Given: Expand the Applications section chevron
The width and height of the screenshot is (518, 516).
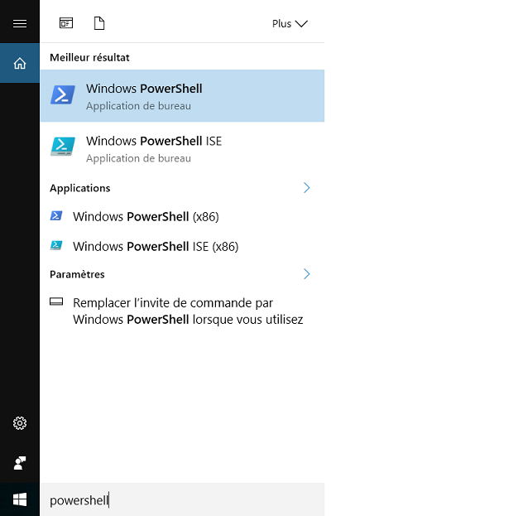Looking at the screenshot, I should 306,187.
